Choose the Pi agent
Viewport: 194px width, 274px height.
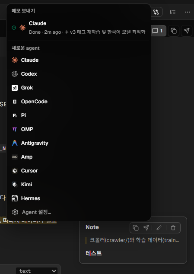(79, 115)
